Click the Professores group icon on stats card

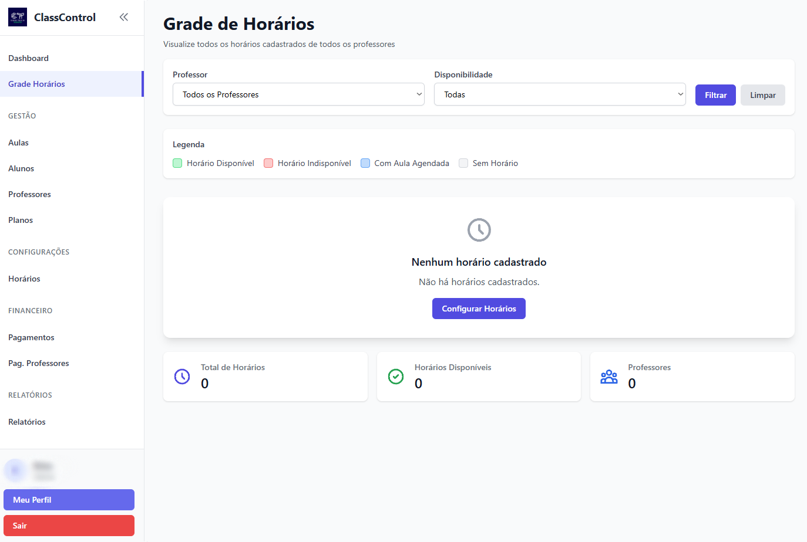coord(609,376)
